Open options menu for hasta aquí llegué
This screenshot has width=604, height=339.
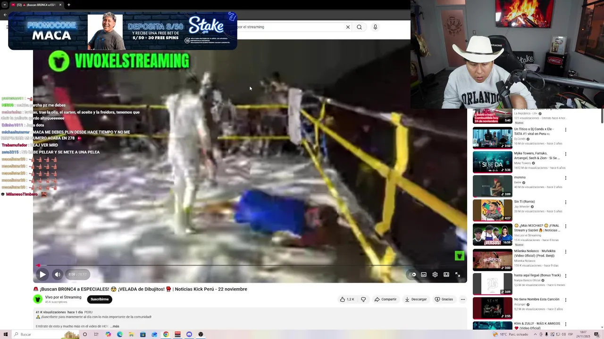click(x=565, y=276)
